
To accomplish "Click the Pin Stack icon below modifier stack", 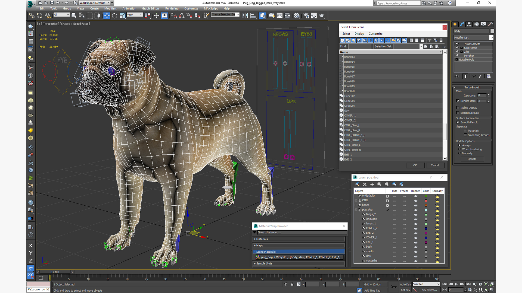I will (457, 77).
